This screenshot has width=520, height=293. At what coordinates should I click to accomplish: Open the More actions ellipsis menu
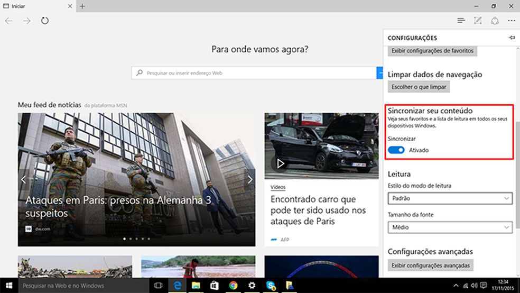(x=512, y=21)
